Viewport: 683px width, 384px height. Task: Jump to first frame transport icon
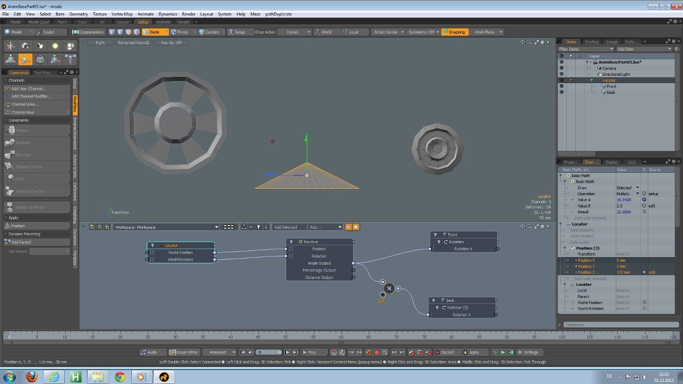(x=242, y=352)
